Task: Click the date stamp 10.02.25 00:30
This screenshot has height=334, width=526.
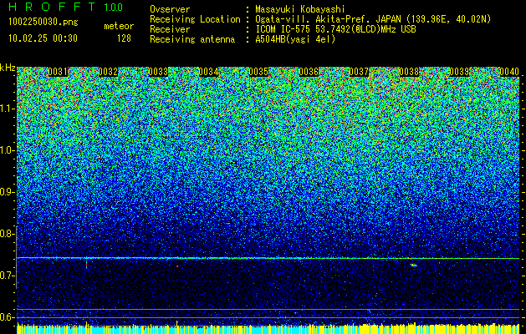Action: pos(43,38)
